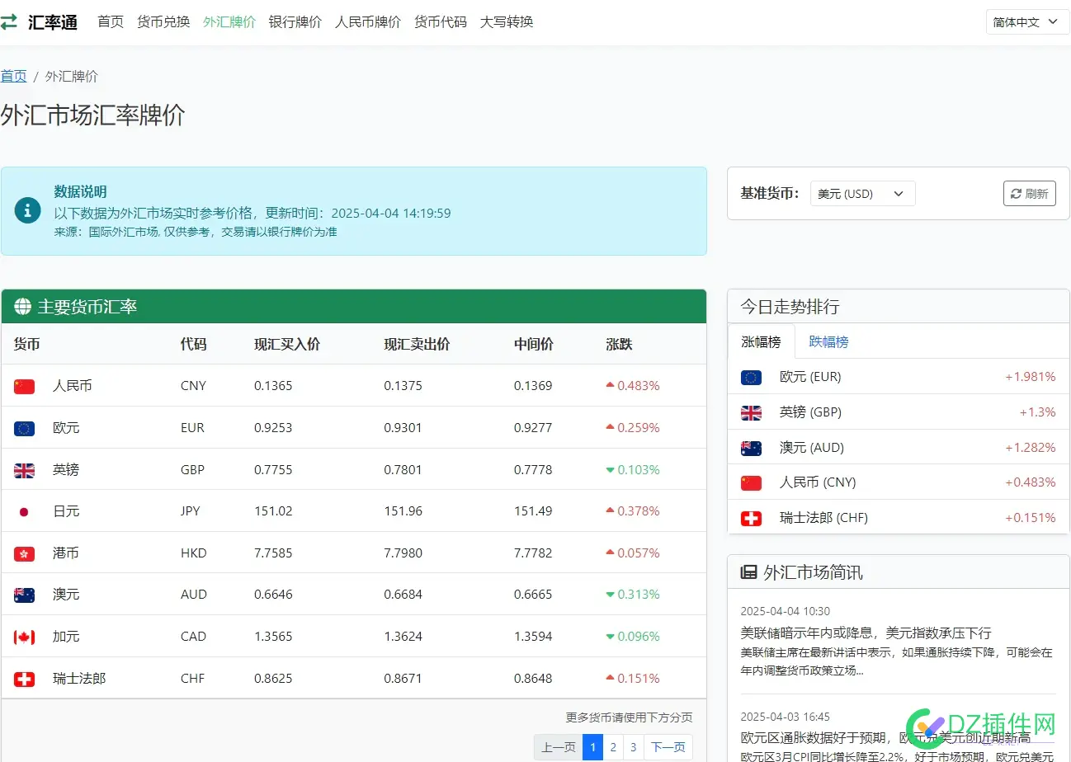Click the EU flag in 欧元 row
This screenshot has width=1071, height=762.
coord(24,427)
